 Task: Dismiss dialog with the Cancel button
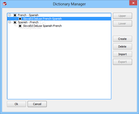[37, 104]
